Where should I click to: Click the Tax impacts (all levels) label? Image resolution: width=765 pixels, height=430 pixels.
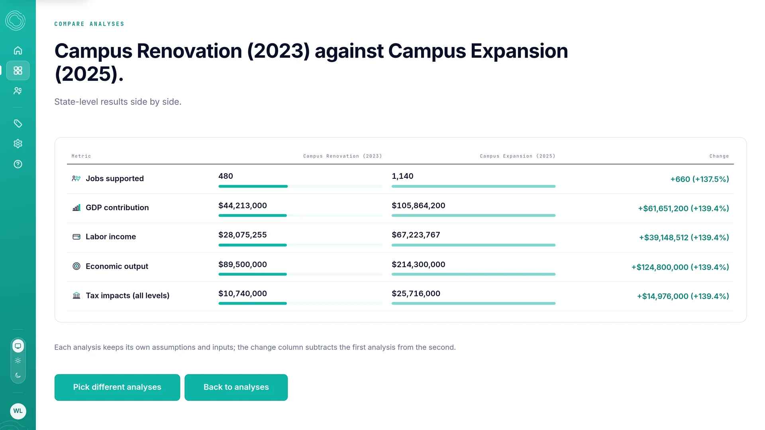127,295
